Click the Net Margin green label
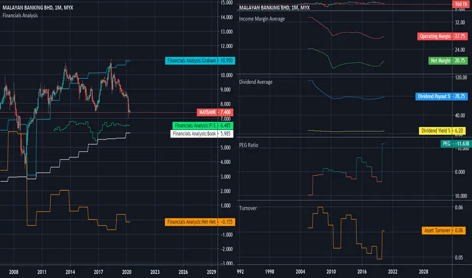This screenshot has height=278, width=472. [x=448, y=61]
